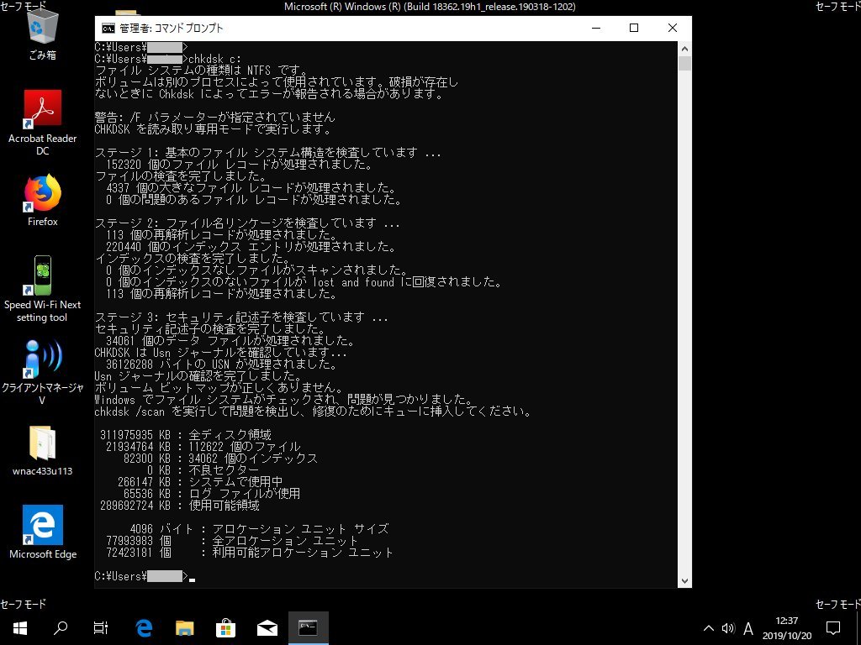The width and height of the screenshot is (861, 645).
Task: Open the Recycle Bin desktop icon
Action: point(42,29)
